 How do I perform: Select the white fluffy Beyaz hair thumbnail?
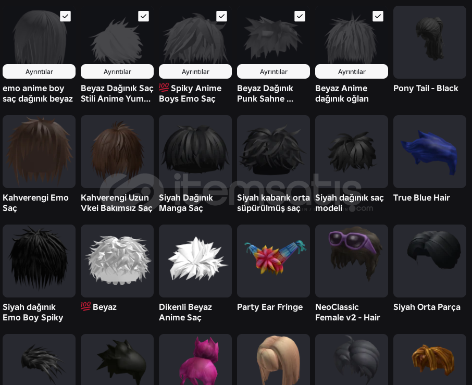tap(117, 261)
